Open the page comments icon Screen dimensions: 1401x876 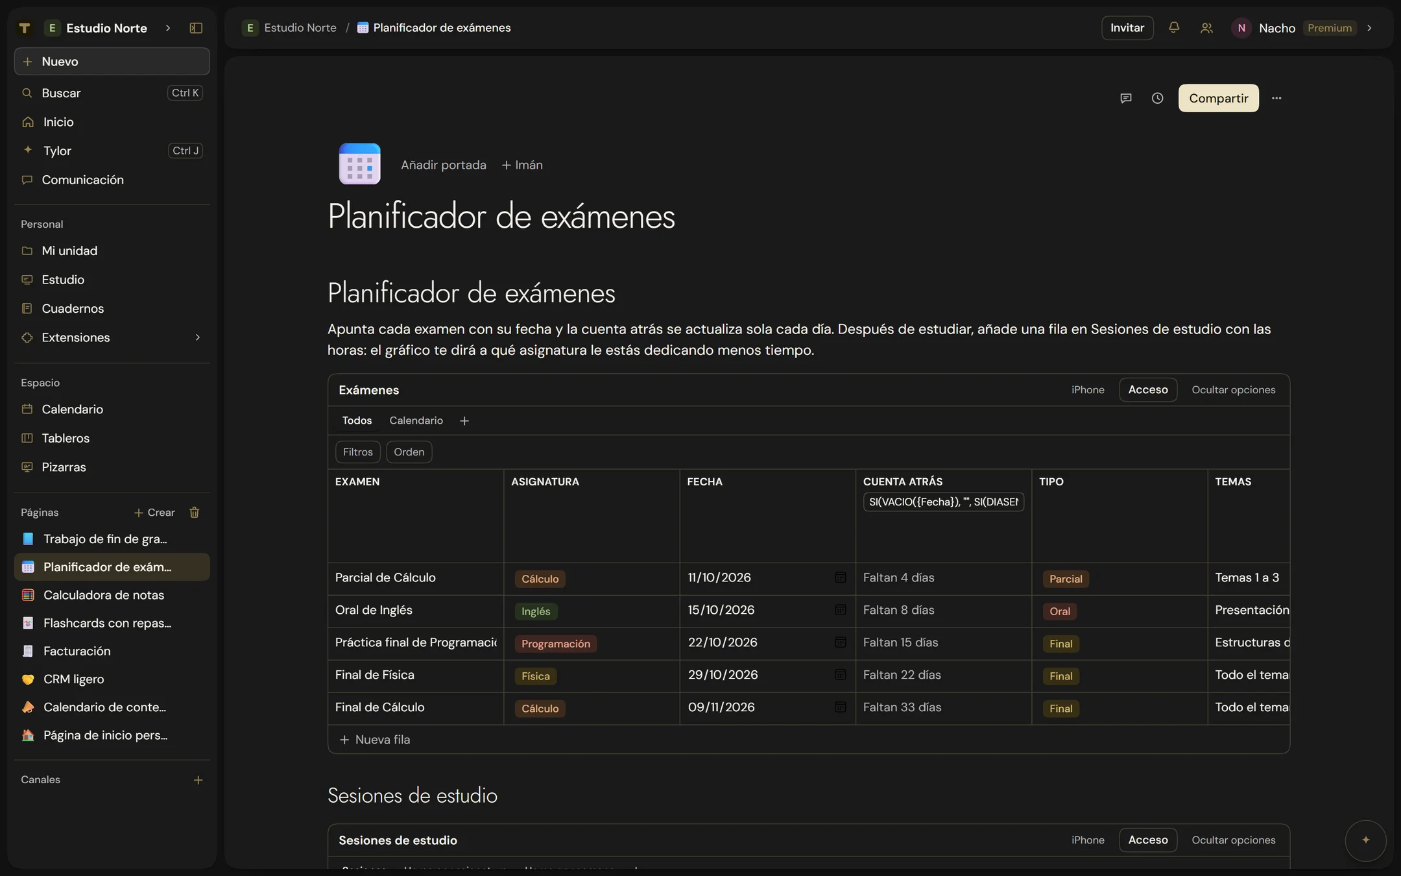click(1126, 98)
